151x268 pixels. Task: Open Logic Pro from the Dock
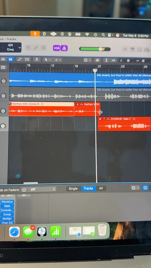click(x=42, y=231)
